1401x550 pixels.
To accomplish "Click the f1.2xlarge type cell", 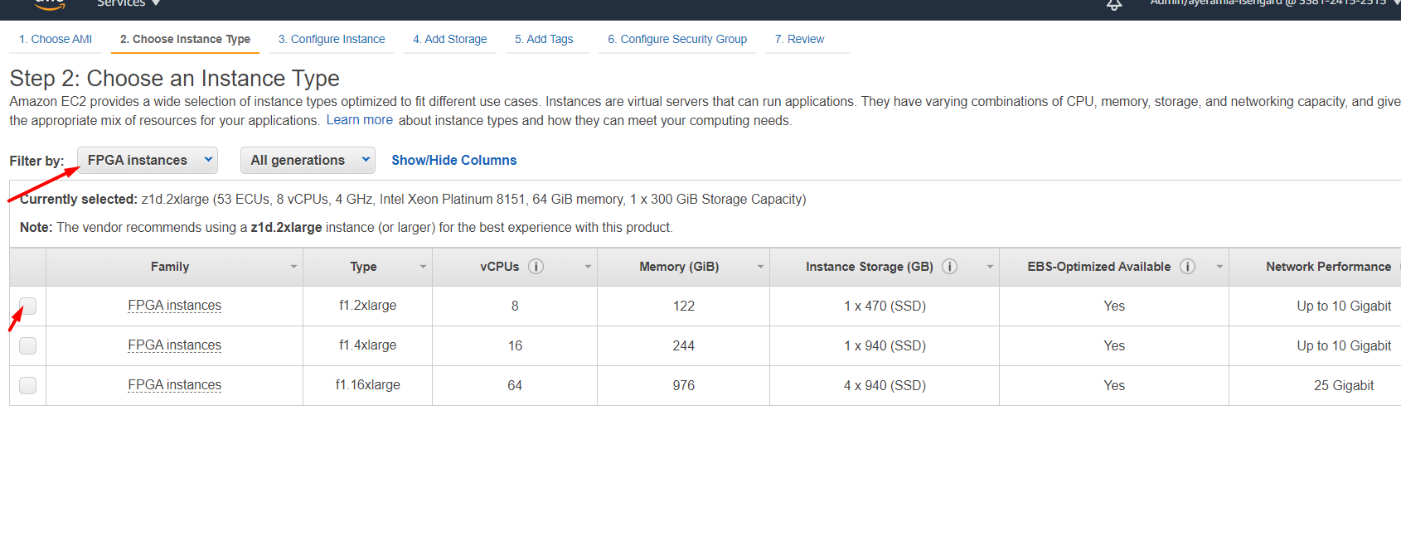I will coord(368,306).
